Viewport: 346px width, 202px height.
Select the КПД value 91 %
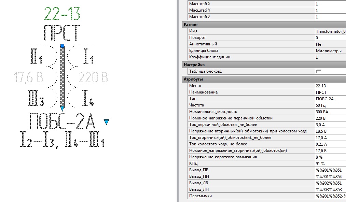[x=330, y=163]
